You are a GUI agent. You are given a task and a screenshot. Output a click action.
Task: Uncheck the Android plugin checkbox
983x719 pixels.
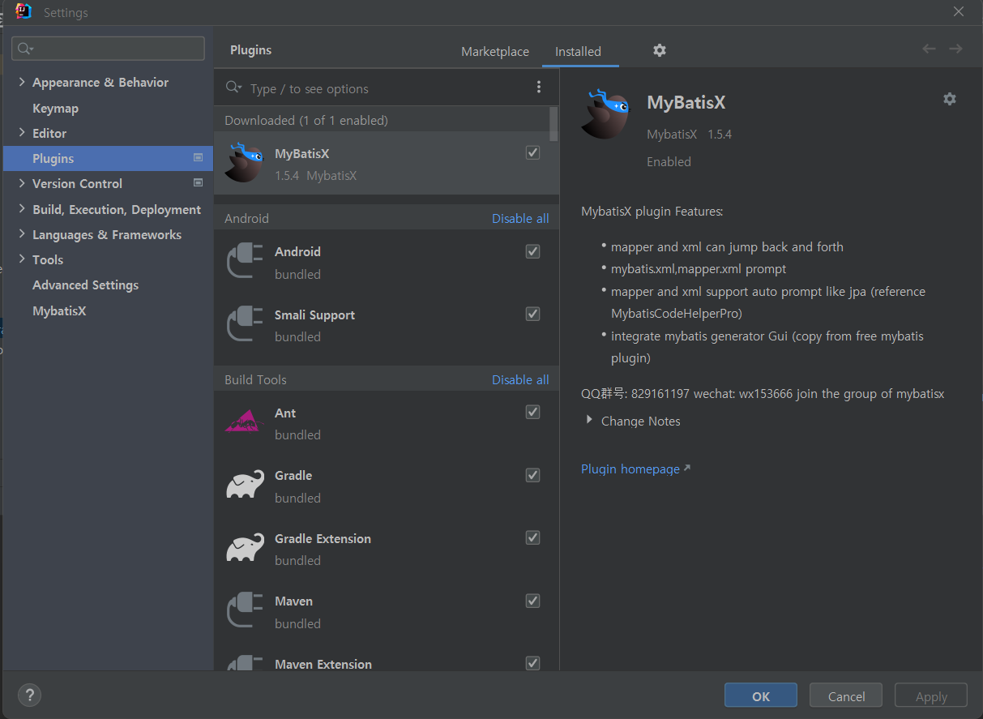532,251
